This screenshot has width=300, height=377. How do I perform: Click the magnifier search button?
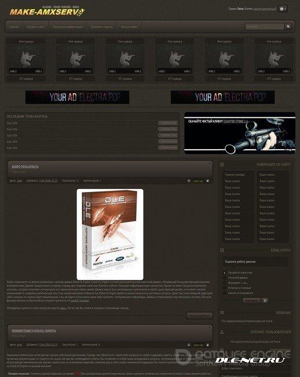(288, 27)
